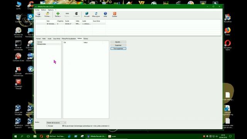Select Comodo KillSwitch.exe desktop icon
The width and height of the screenshot is (247, 139).
18,71
